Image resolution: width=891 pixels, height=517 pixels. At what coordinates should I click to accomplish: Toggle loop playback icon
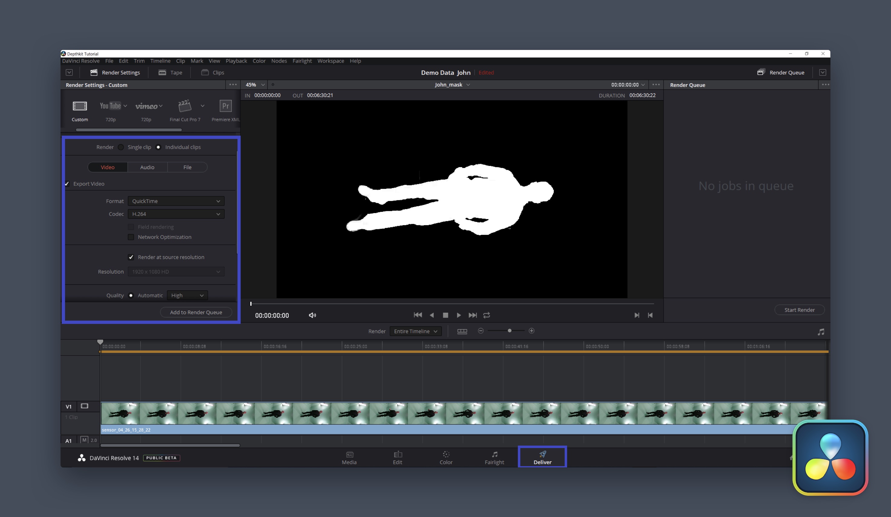487,315
